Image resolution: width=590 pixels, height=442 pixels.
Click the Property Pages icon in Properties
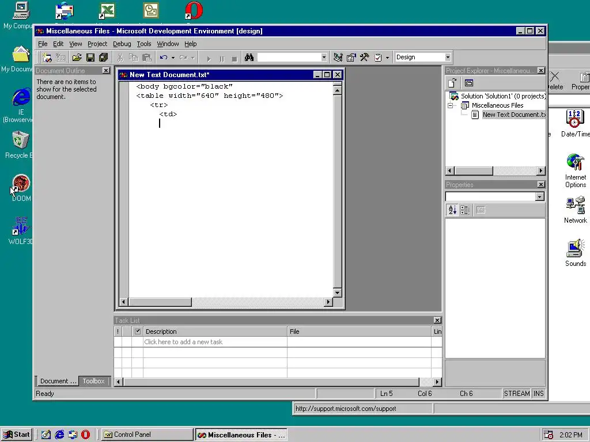click(x=481, y=209)
